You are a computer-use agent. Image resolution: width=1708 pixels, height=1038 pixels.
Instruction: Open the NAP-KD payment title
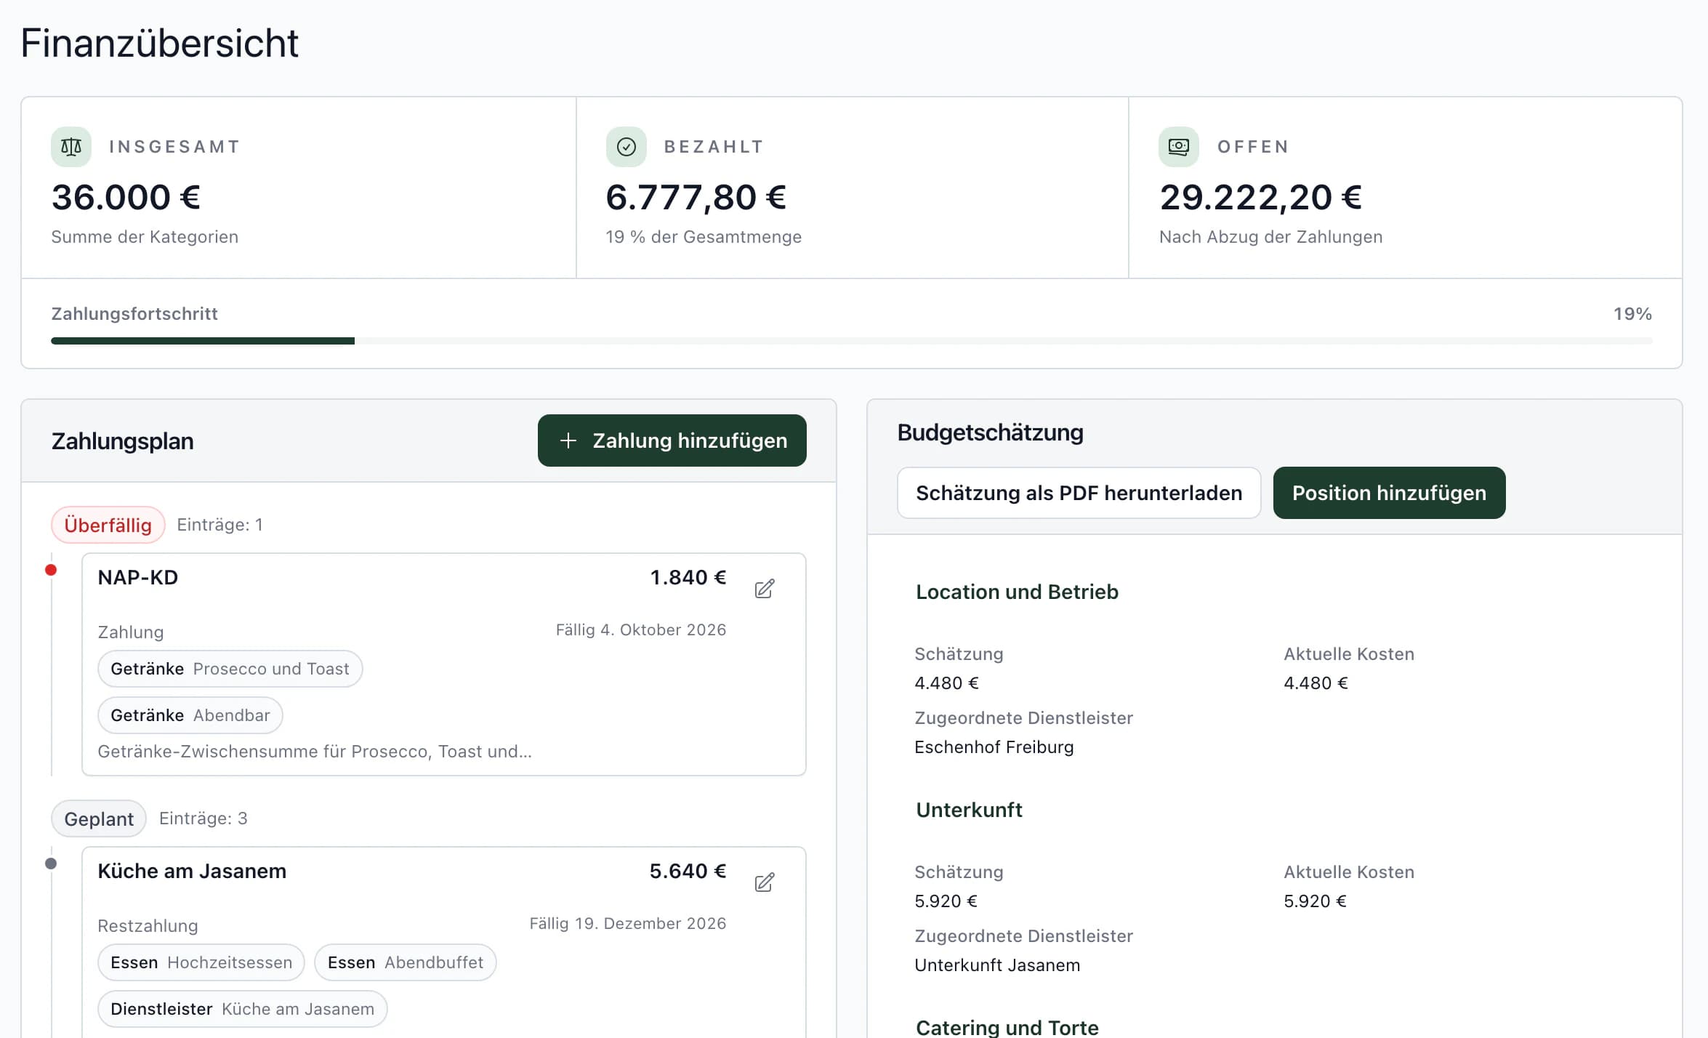(x=138, y=577)
